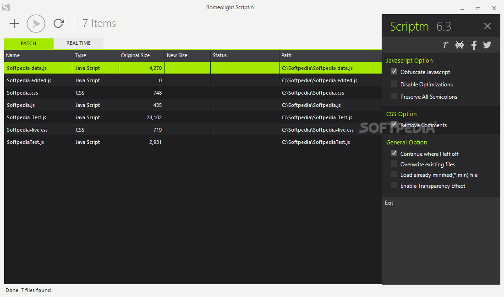Close the Scriptm 6.3 settings panel

488,26
